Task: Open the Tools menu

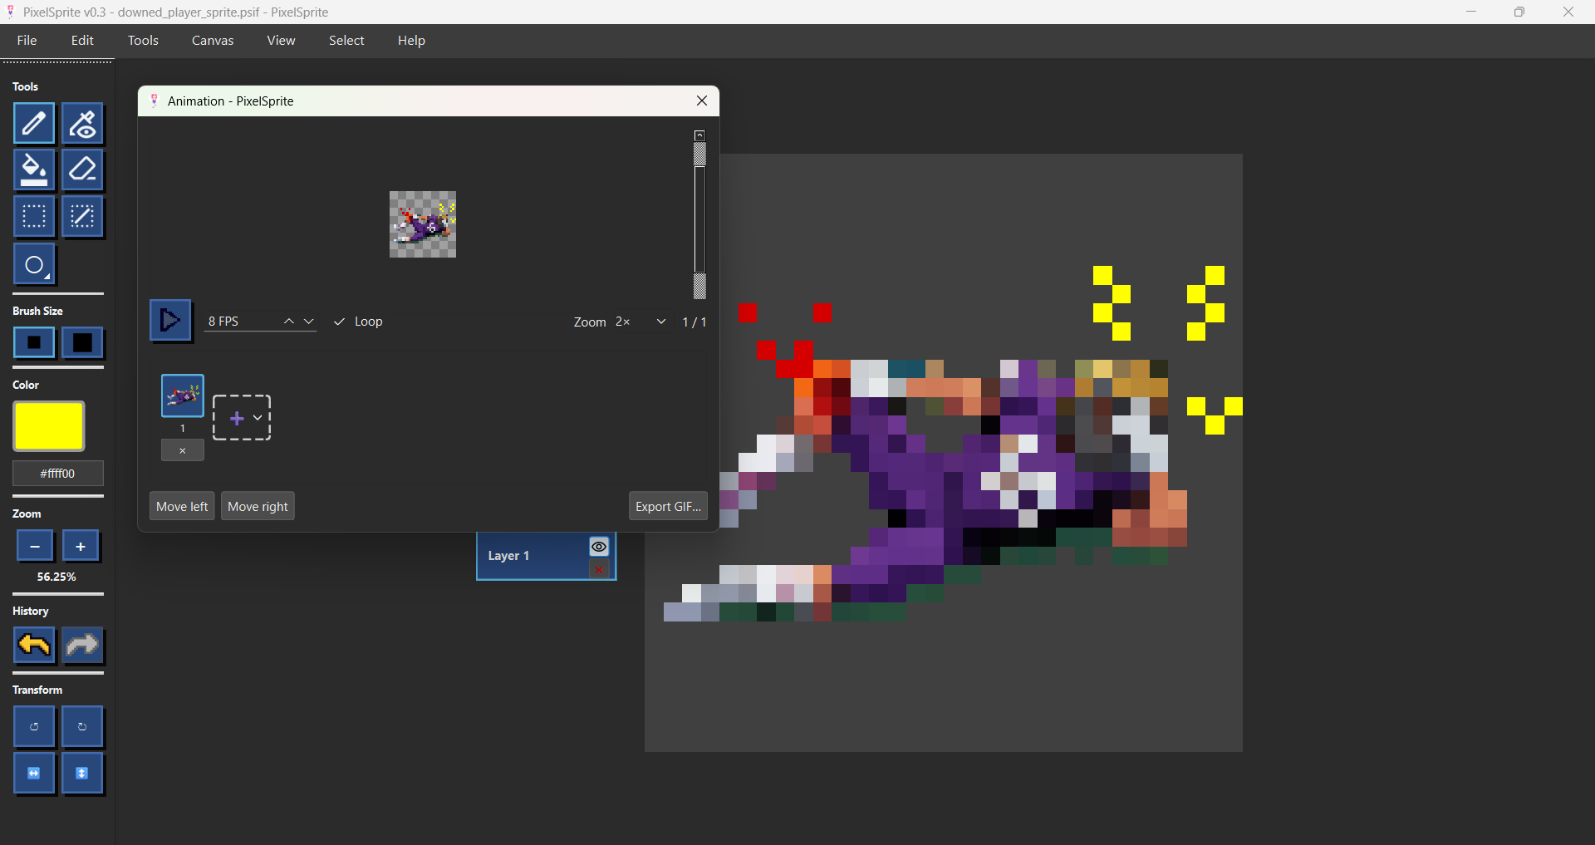Action: 143,40
